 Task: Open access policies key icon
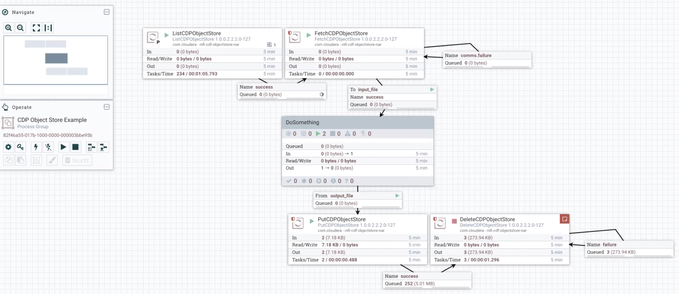click(20, 147)
